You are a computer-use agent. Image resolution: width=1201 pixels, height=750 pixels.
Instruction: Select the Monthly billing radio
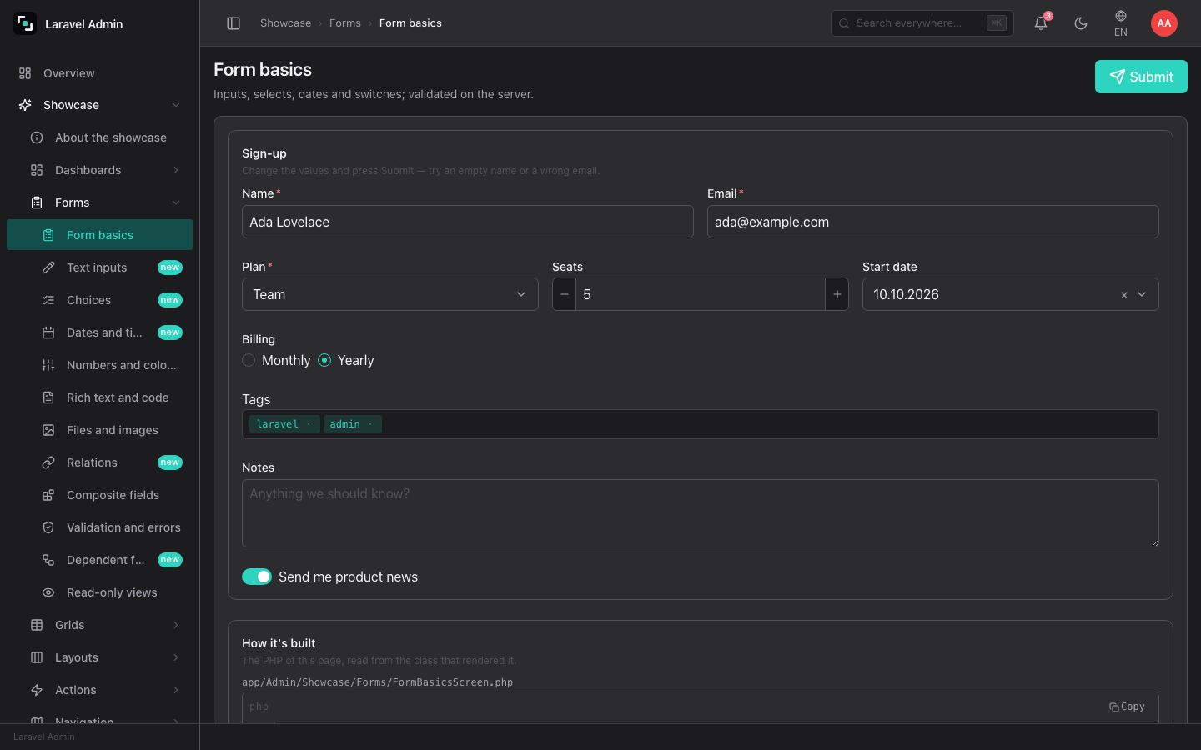click(x=249, y=360)
